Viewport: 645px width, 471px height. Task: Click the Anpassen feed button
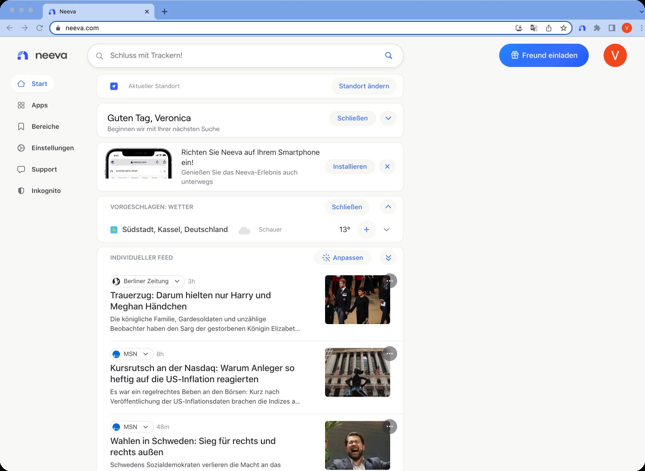point(342,258)
